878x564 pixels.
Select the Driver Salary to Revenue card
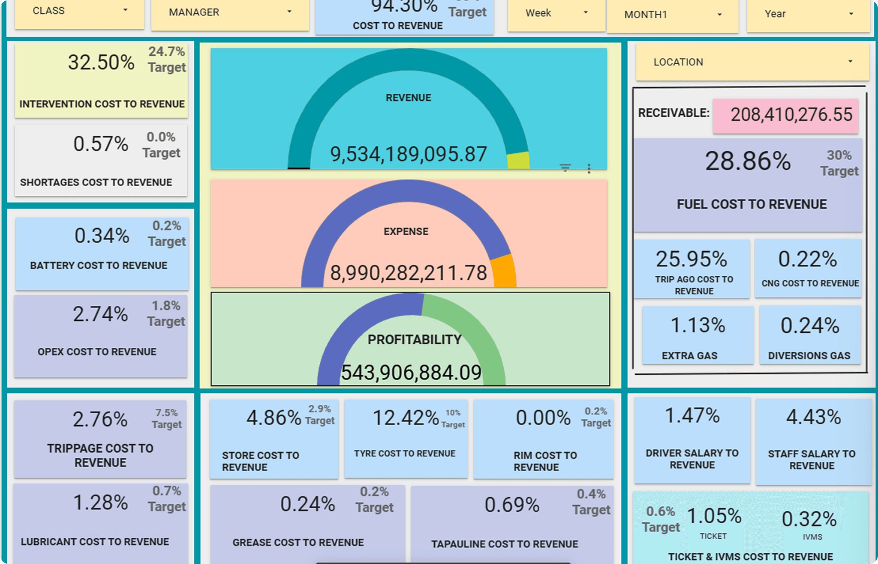click(692, 441)
